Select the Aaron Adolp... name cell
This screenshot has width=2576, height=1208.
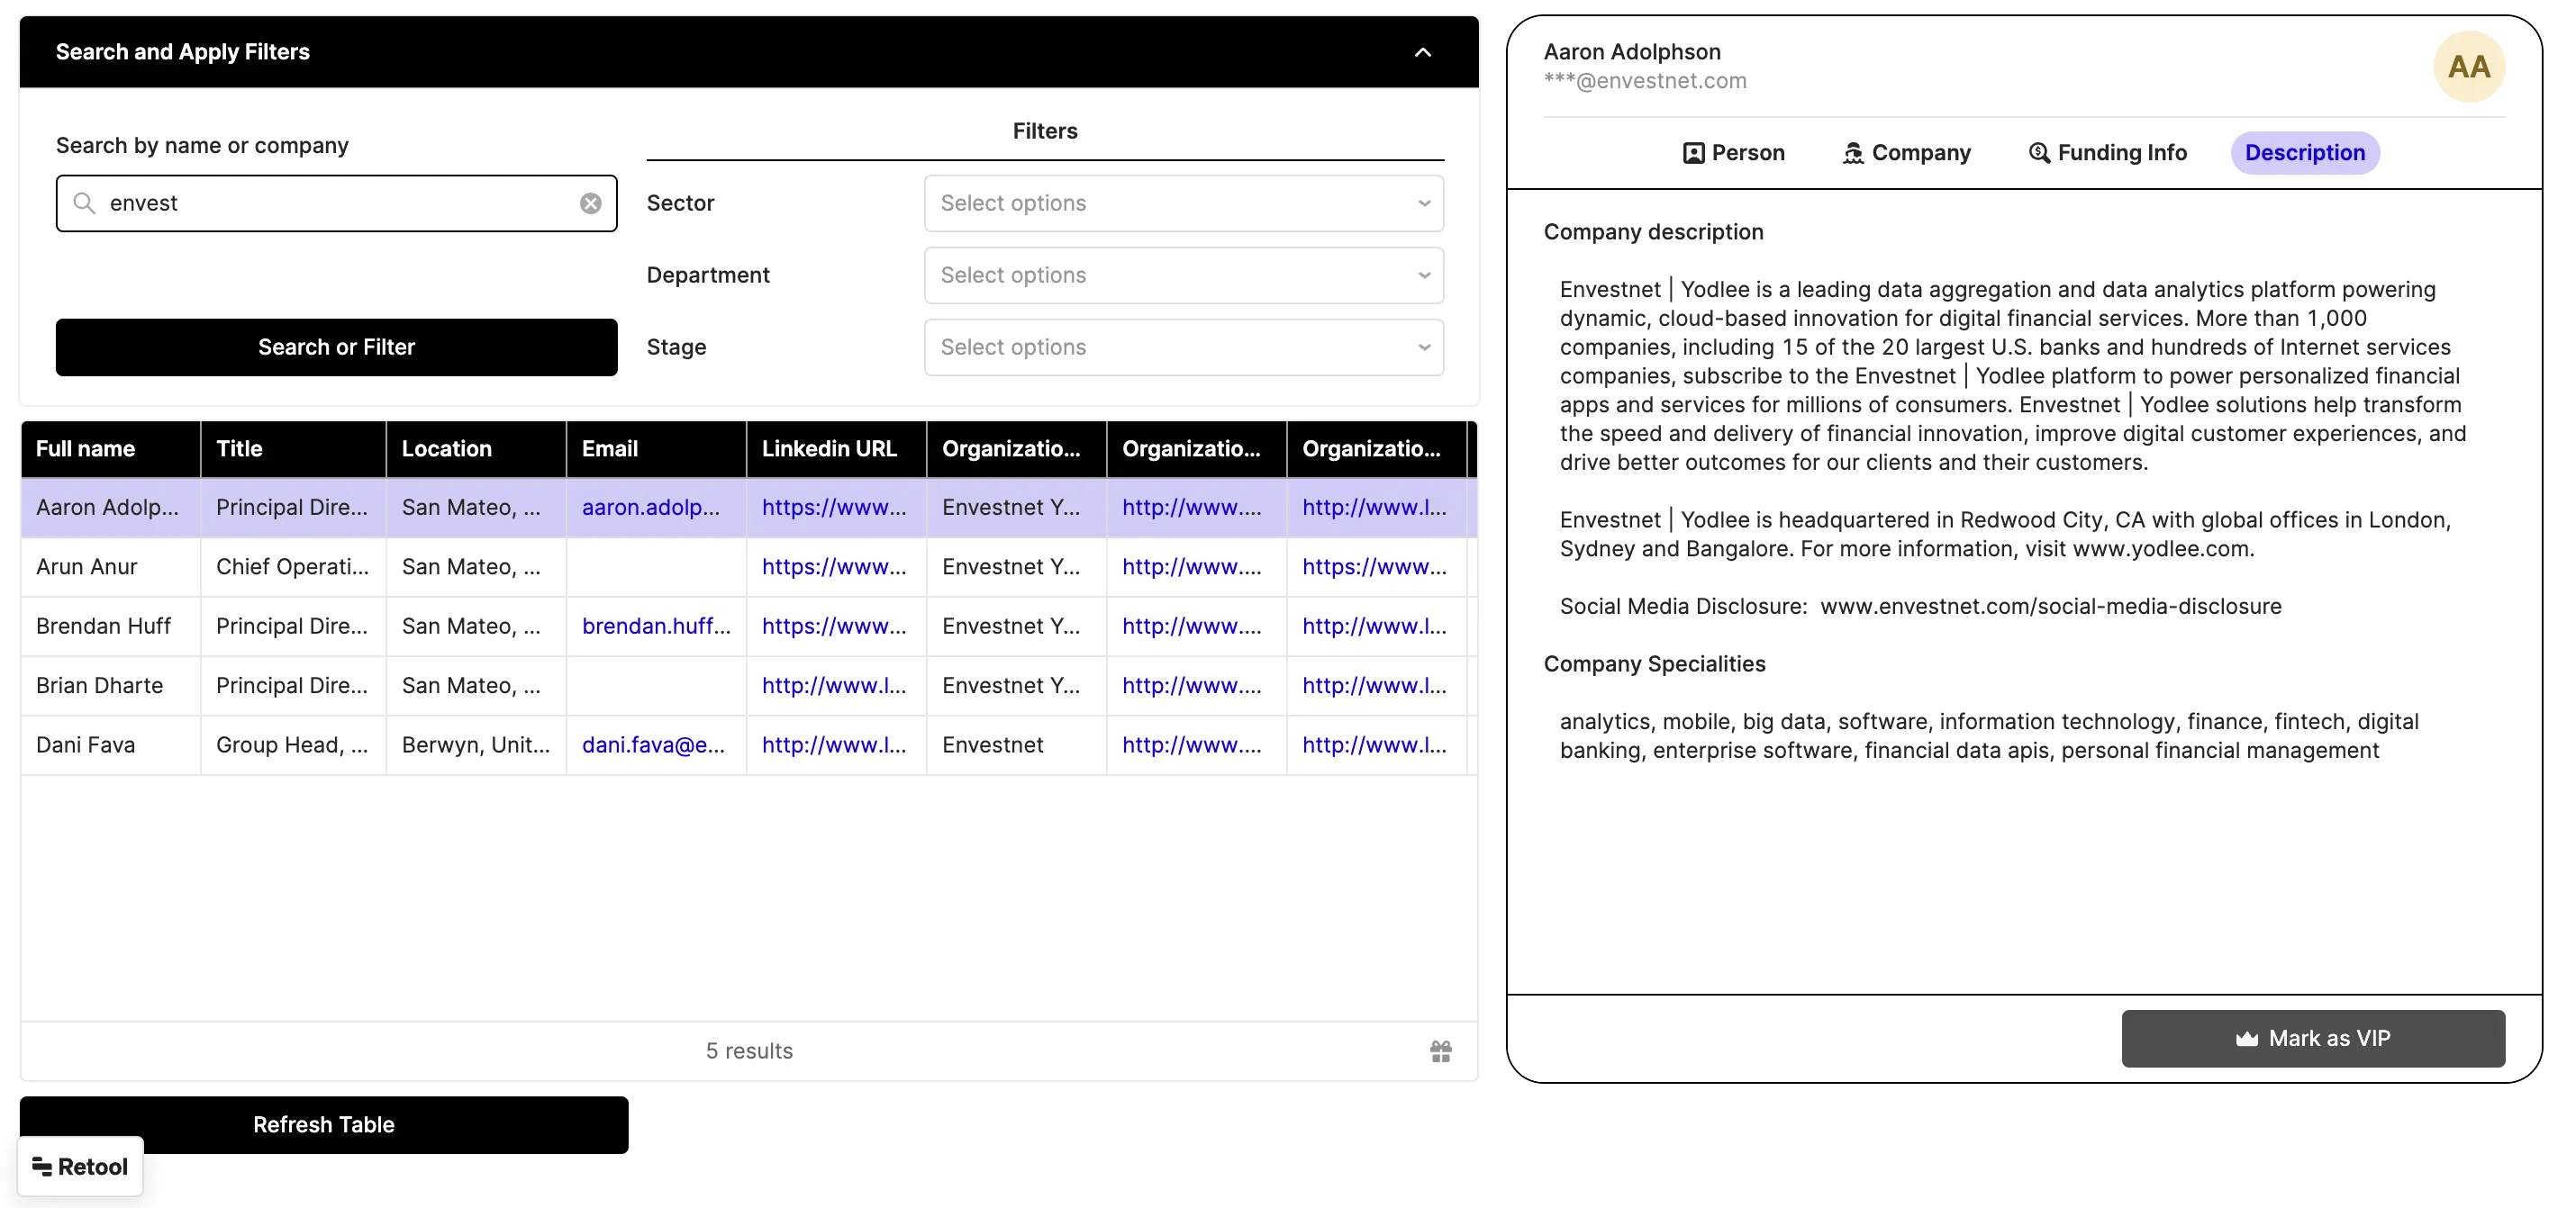pyautogui.click(x=110, y=508)
